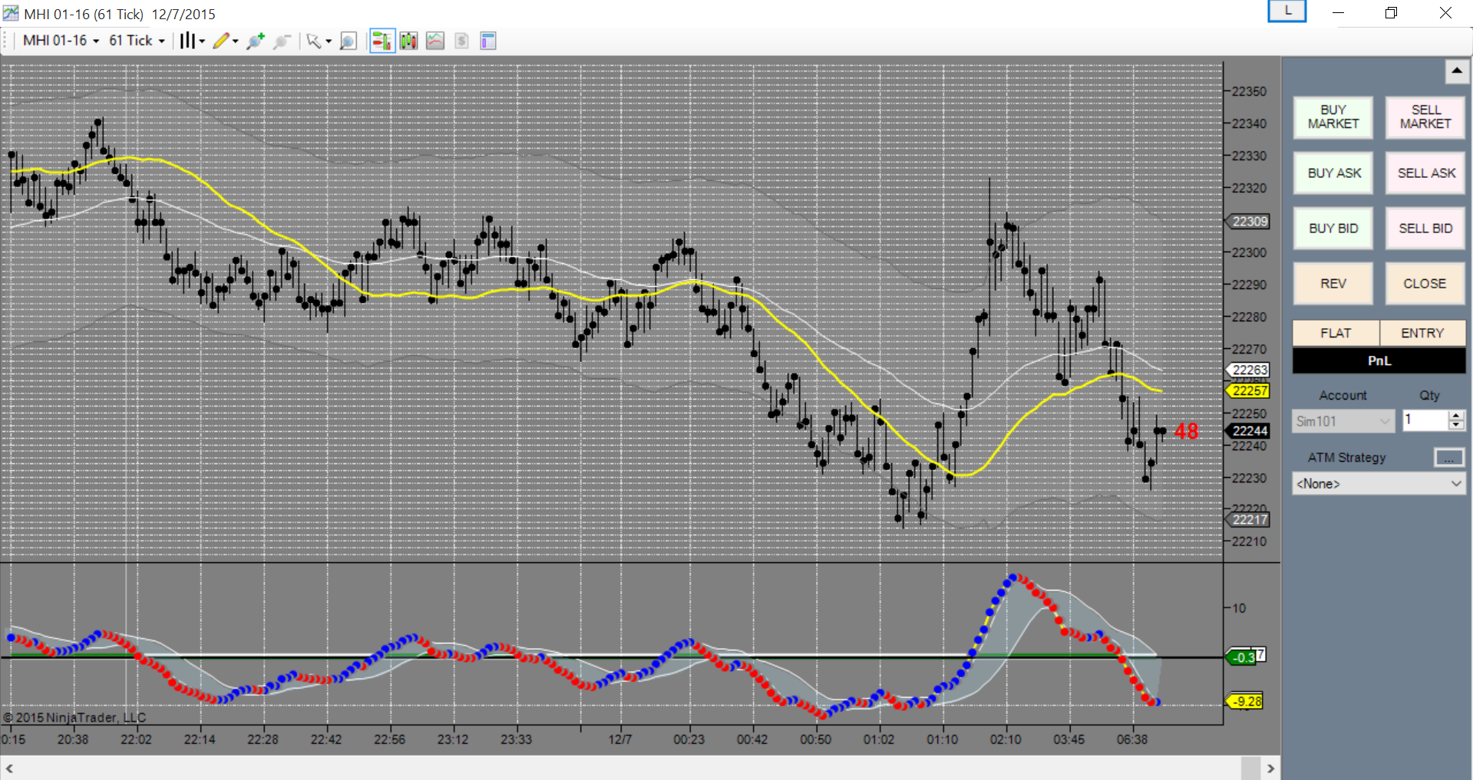1473x780 pixels.
Task: Select the pencil drawing tools icon
Action: click(225, 41)
